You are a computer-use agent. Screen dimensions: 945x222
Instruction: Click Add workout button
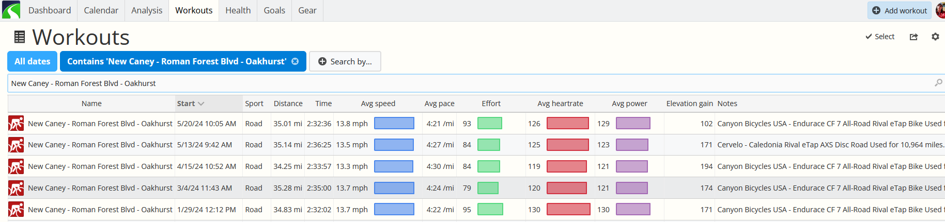click(x=899, y=10)
